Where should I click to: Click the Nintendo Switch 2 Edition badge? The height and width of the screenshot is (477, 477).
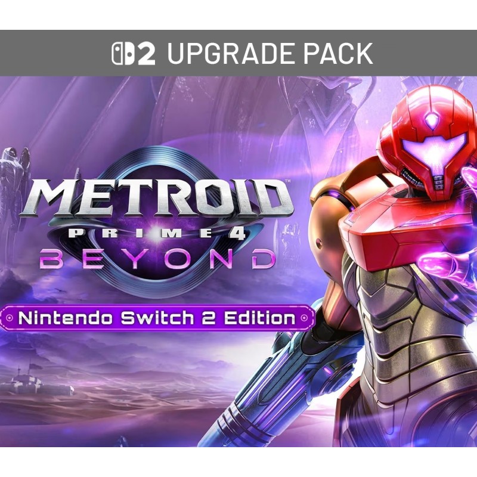pyautogui.click(x=157, y=318)
